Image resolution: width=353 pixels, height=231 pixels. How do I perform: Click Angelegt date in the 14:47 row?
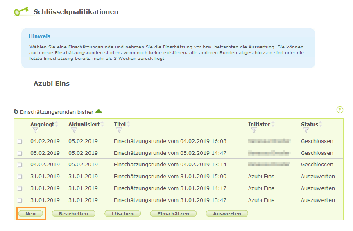pyautogui.click(x=45, y=153)
